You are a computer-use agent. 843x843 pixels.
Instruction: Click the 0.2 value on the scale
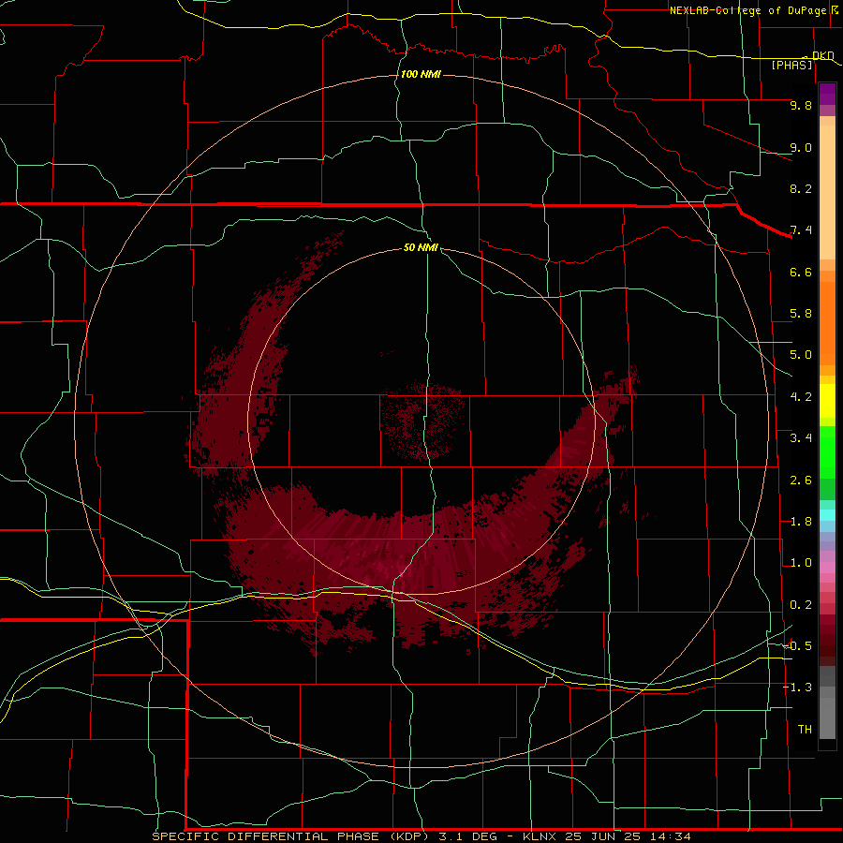tap(801, 605)
